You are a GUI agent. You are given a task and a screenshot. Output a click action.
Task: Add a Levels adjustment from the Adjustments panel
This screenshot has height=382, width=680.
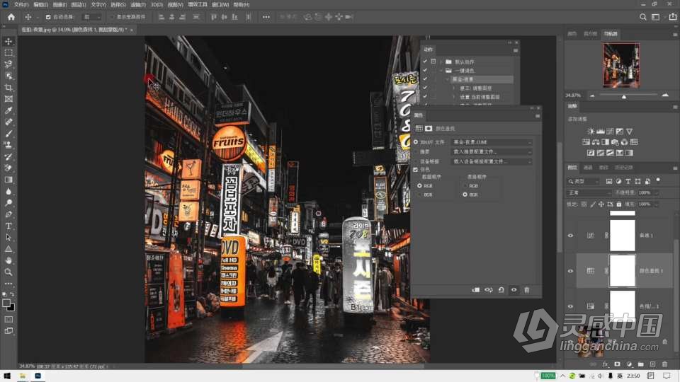[600, 132]
